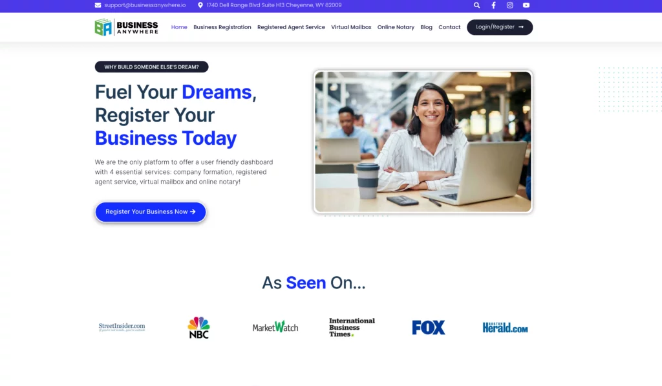Click the support@businessanywhere.io email link

pyautogui.click(x=145, y=5)
